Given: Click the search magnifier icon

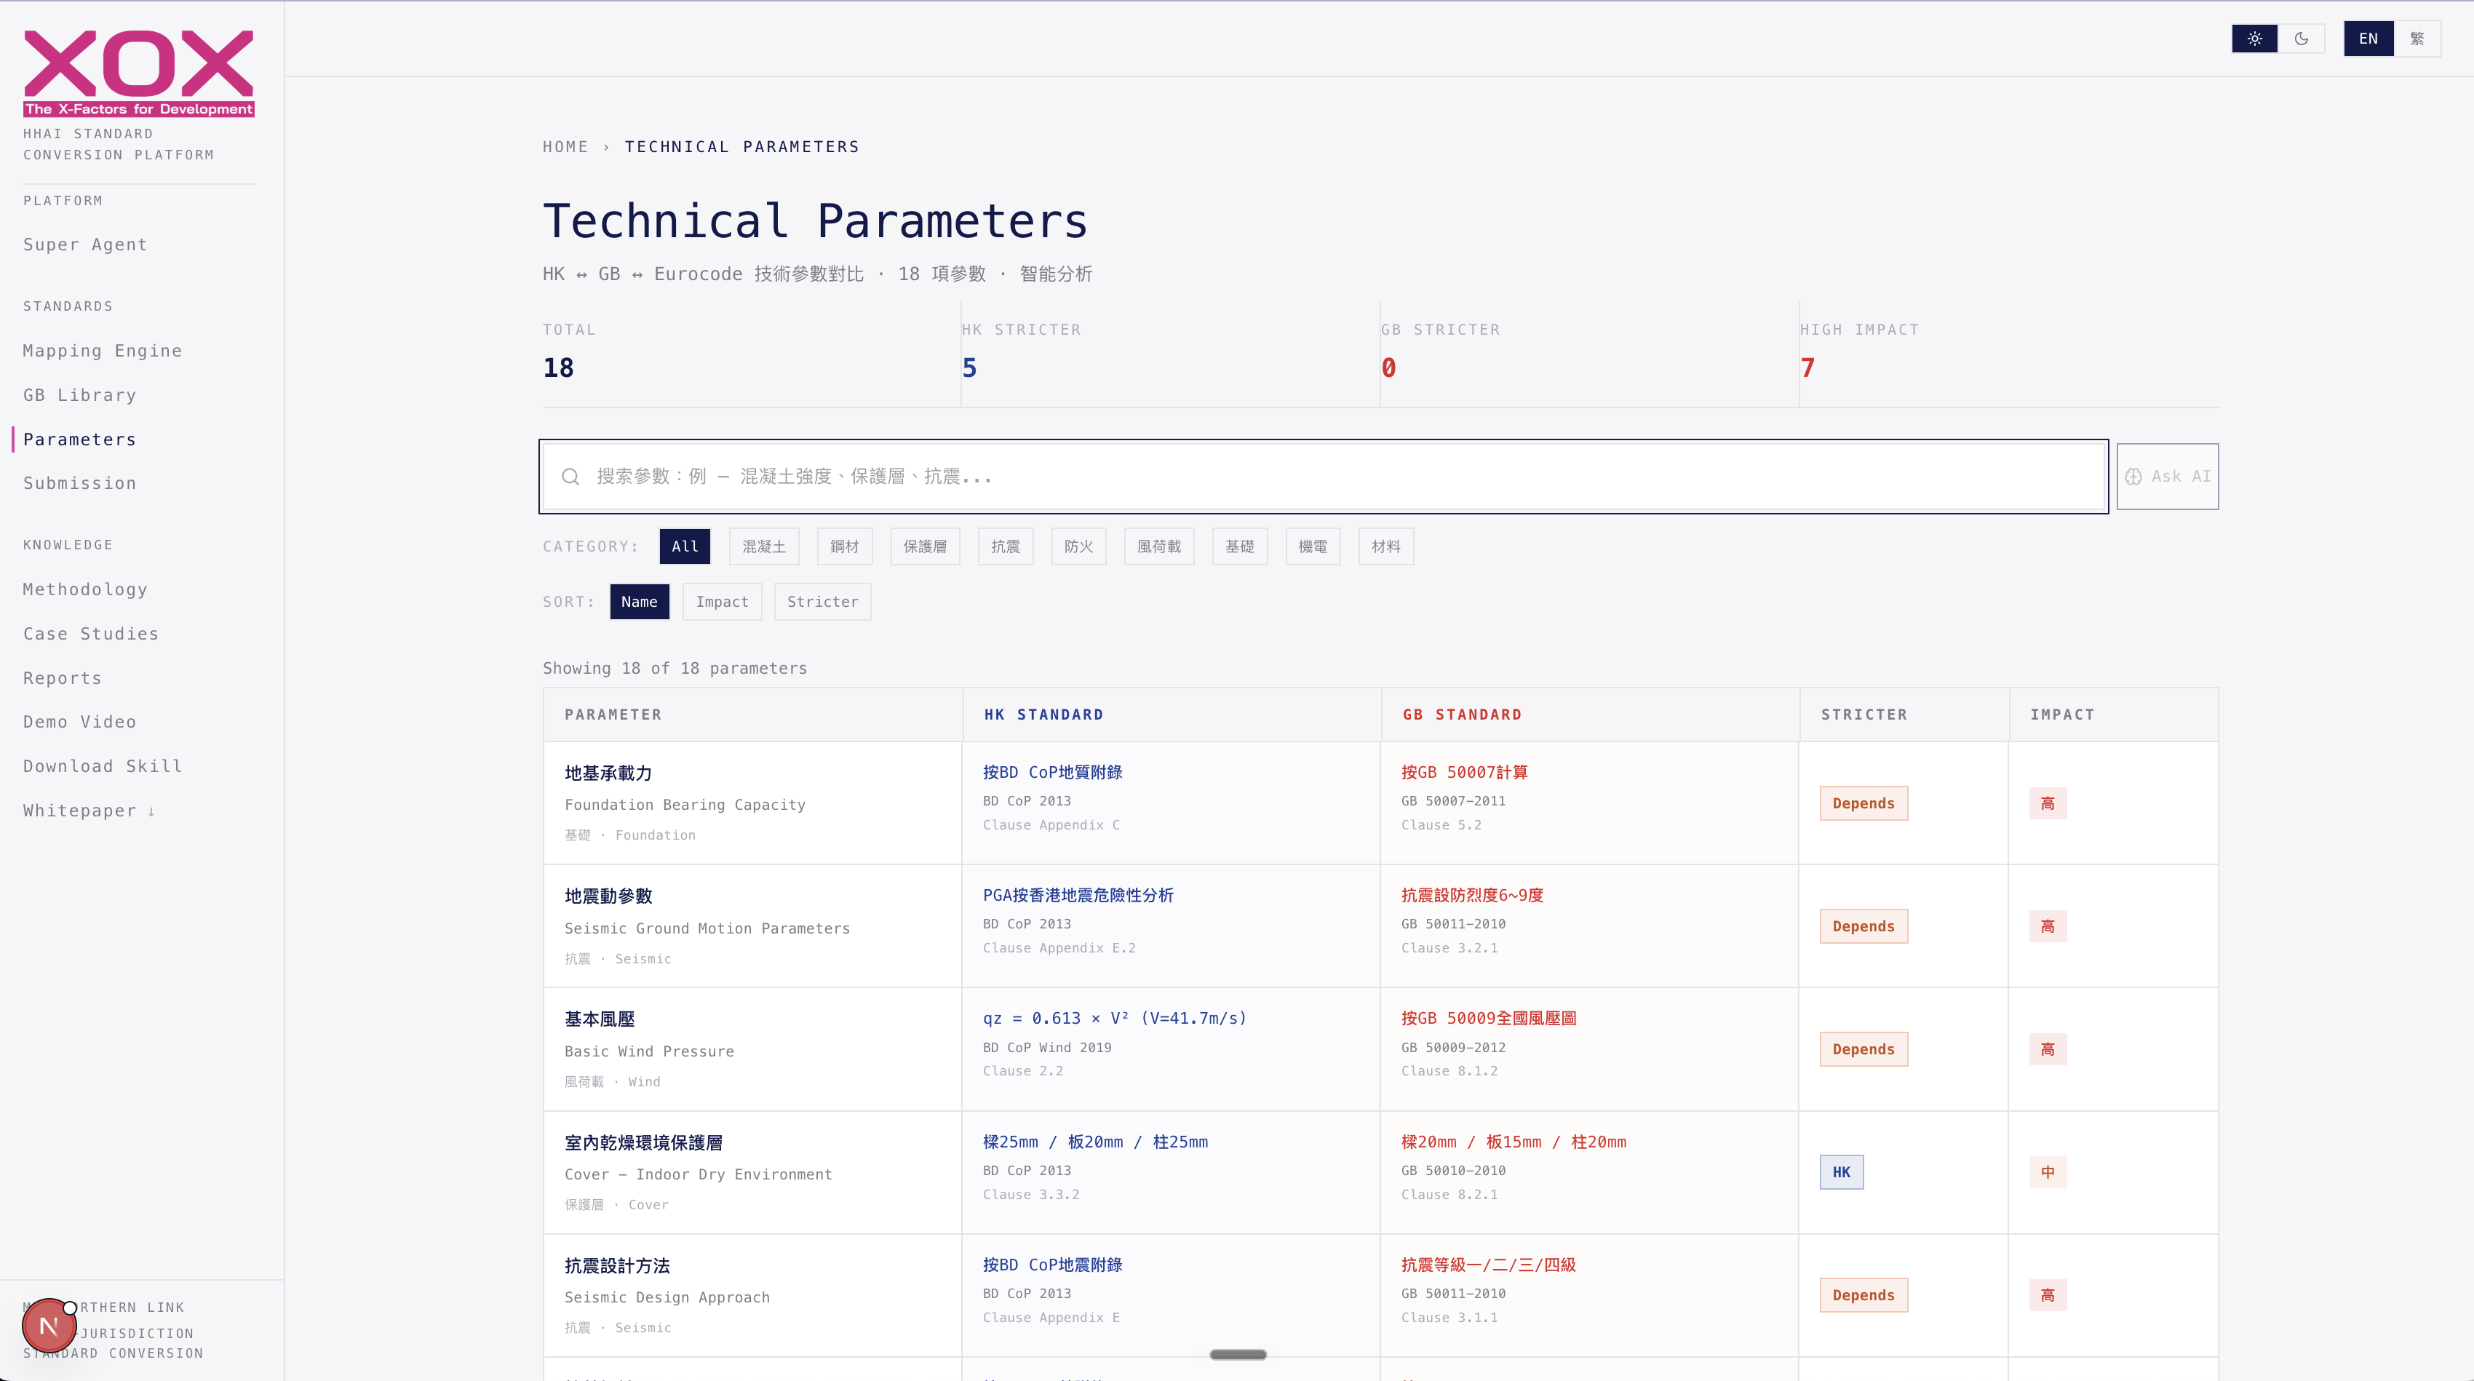Looking at the screenshot, I should (570, 477).
